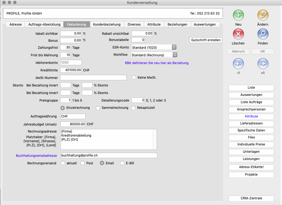Click the Kreditlimite input field

click(71, 70)
